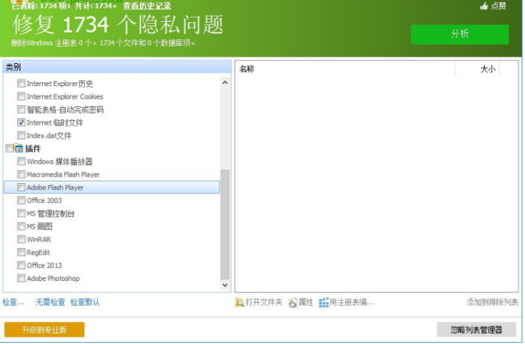
Task: Select 插件 category label
Action: click(33, 149)
